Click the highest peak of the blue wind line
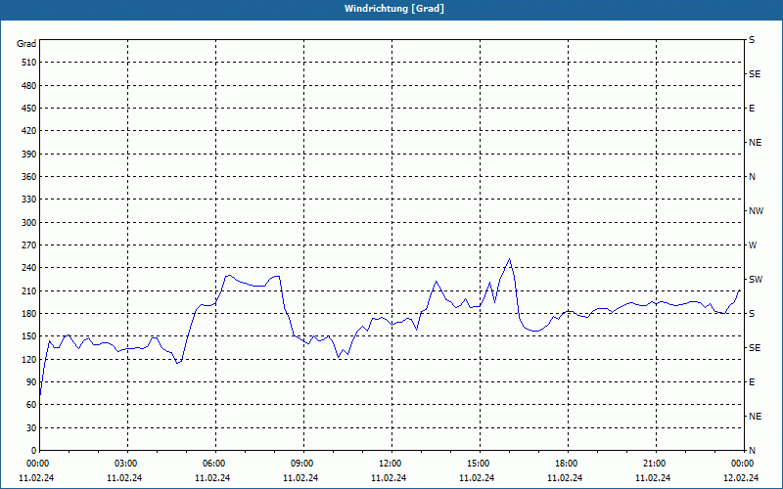Image resolution: width=783 pixels, height=489 pixels. (509, 259)
